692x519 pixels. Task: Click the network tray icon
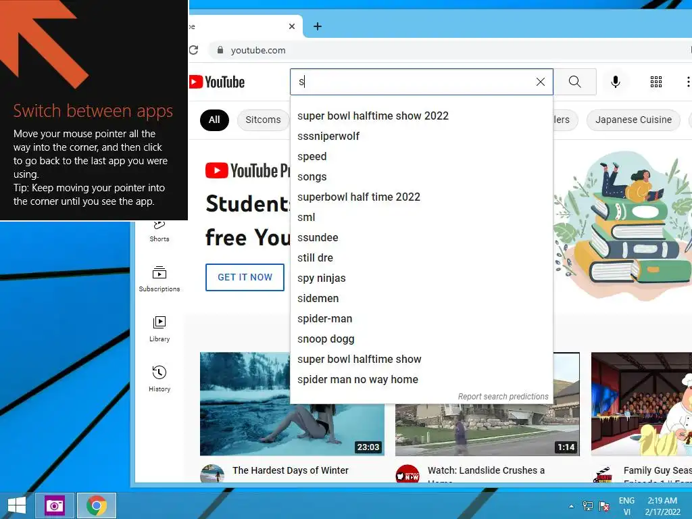coord(588,506)
